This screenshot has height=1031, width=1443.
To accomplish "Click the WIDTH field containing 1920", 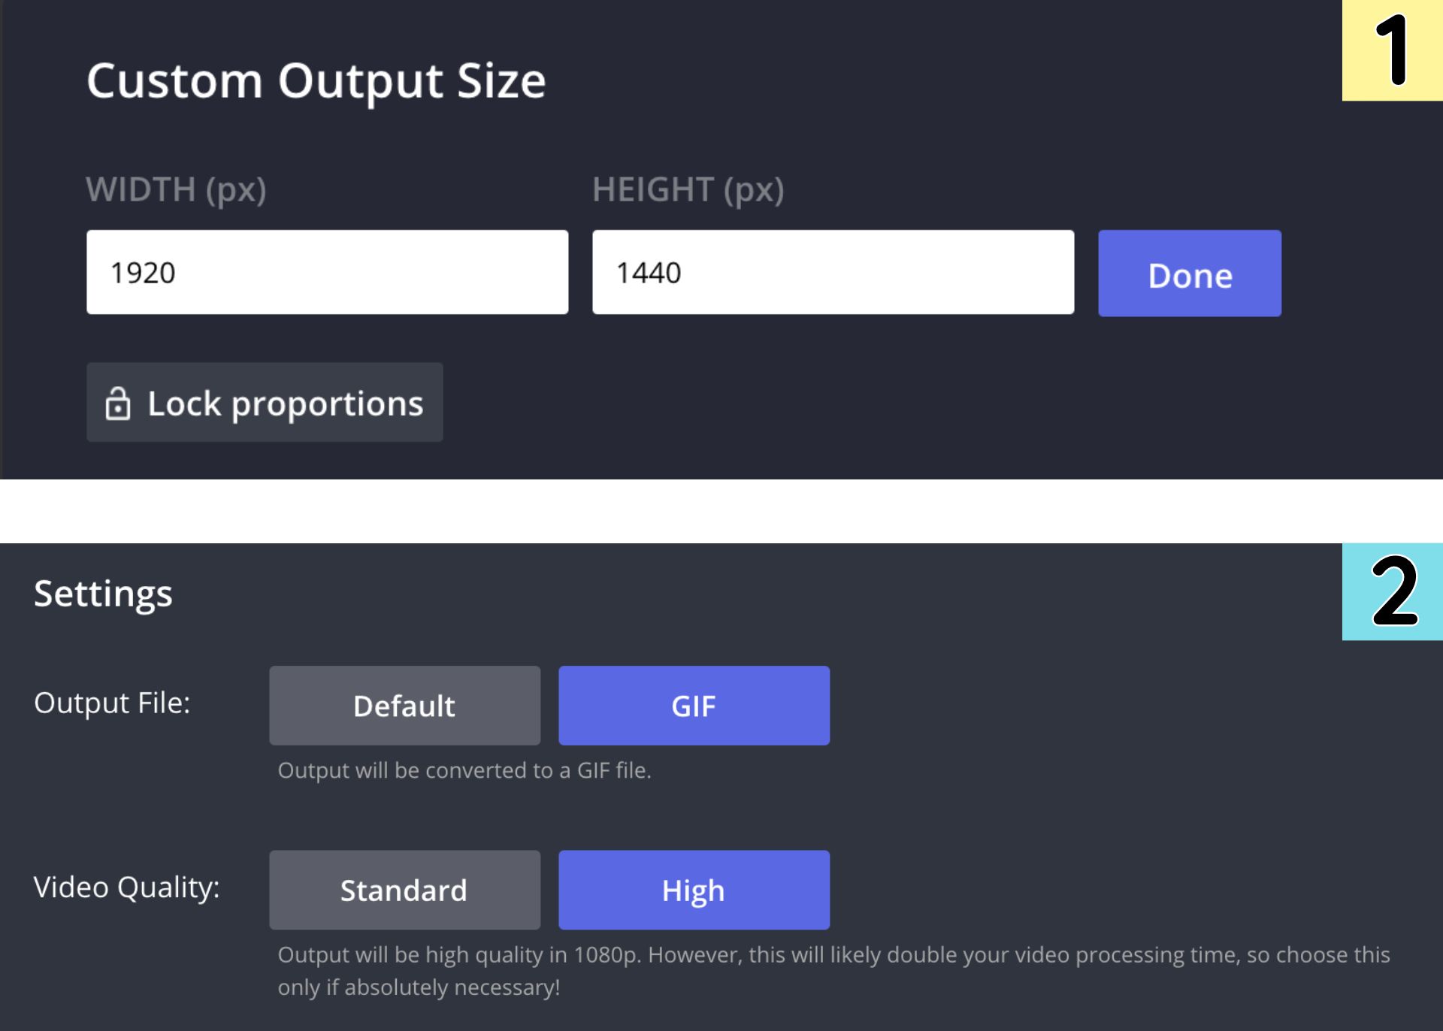I will tap(327, 272).
